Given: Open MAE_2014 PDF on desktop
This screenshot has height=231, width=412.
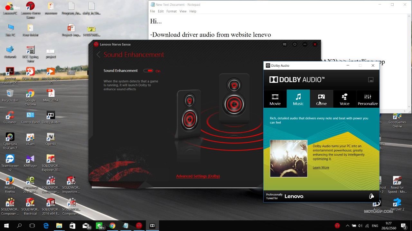Looking at the screenshot, I should pos(51,96).
